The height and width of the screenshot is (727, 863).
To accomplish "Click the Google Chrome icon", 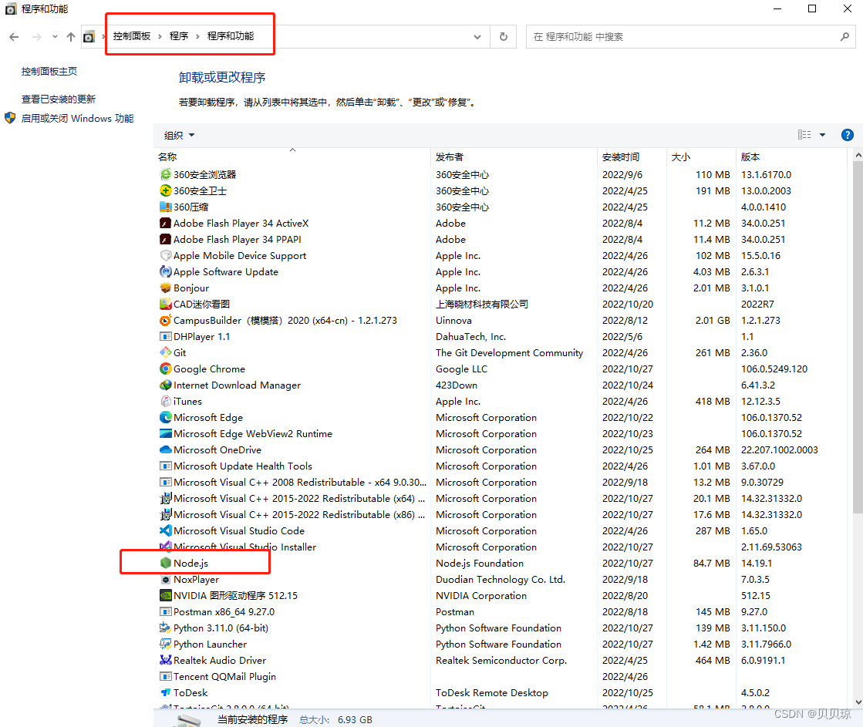I will (x=165, y=369).
